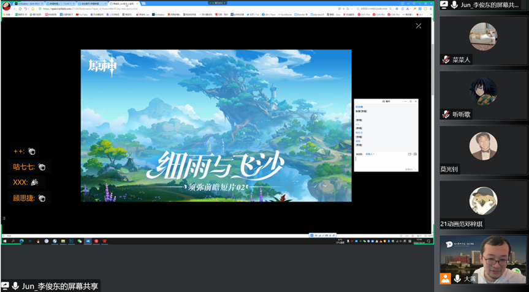Open the taskbar search icon

tap(13, 241)
